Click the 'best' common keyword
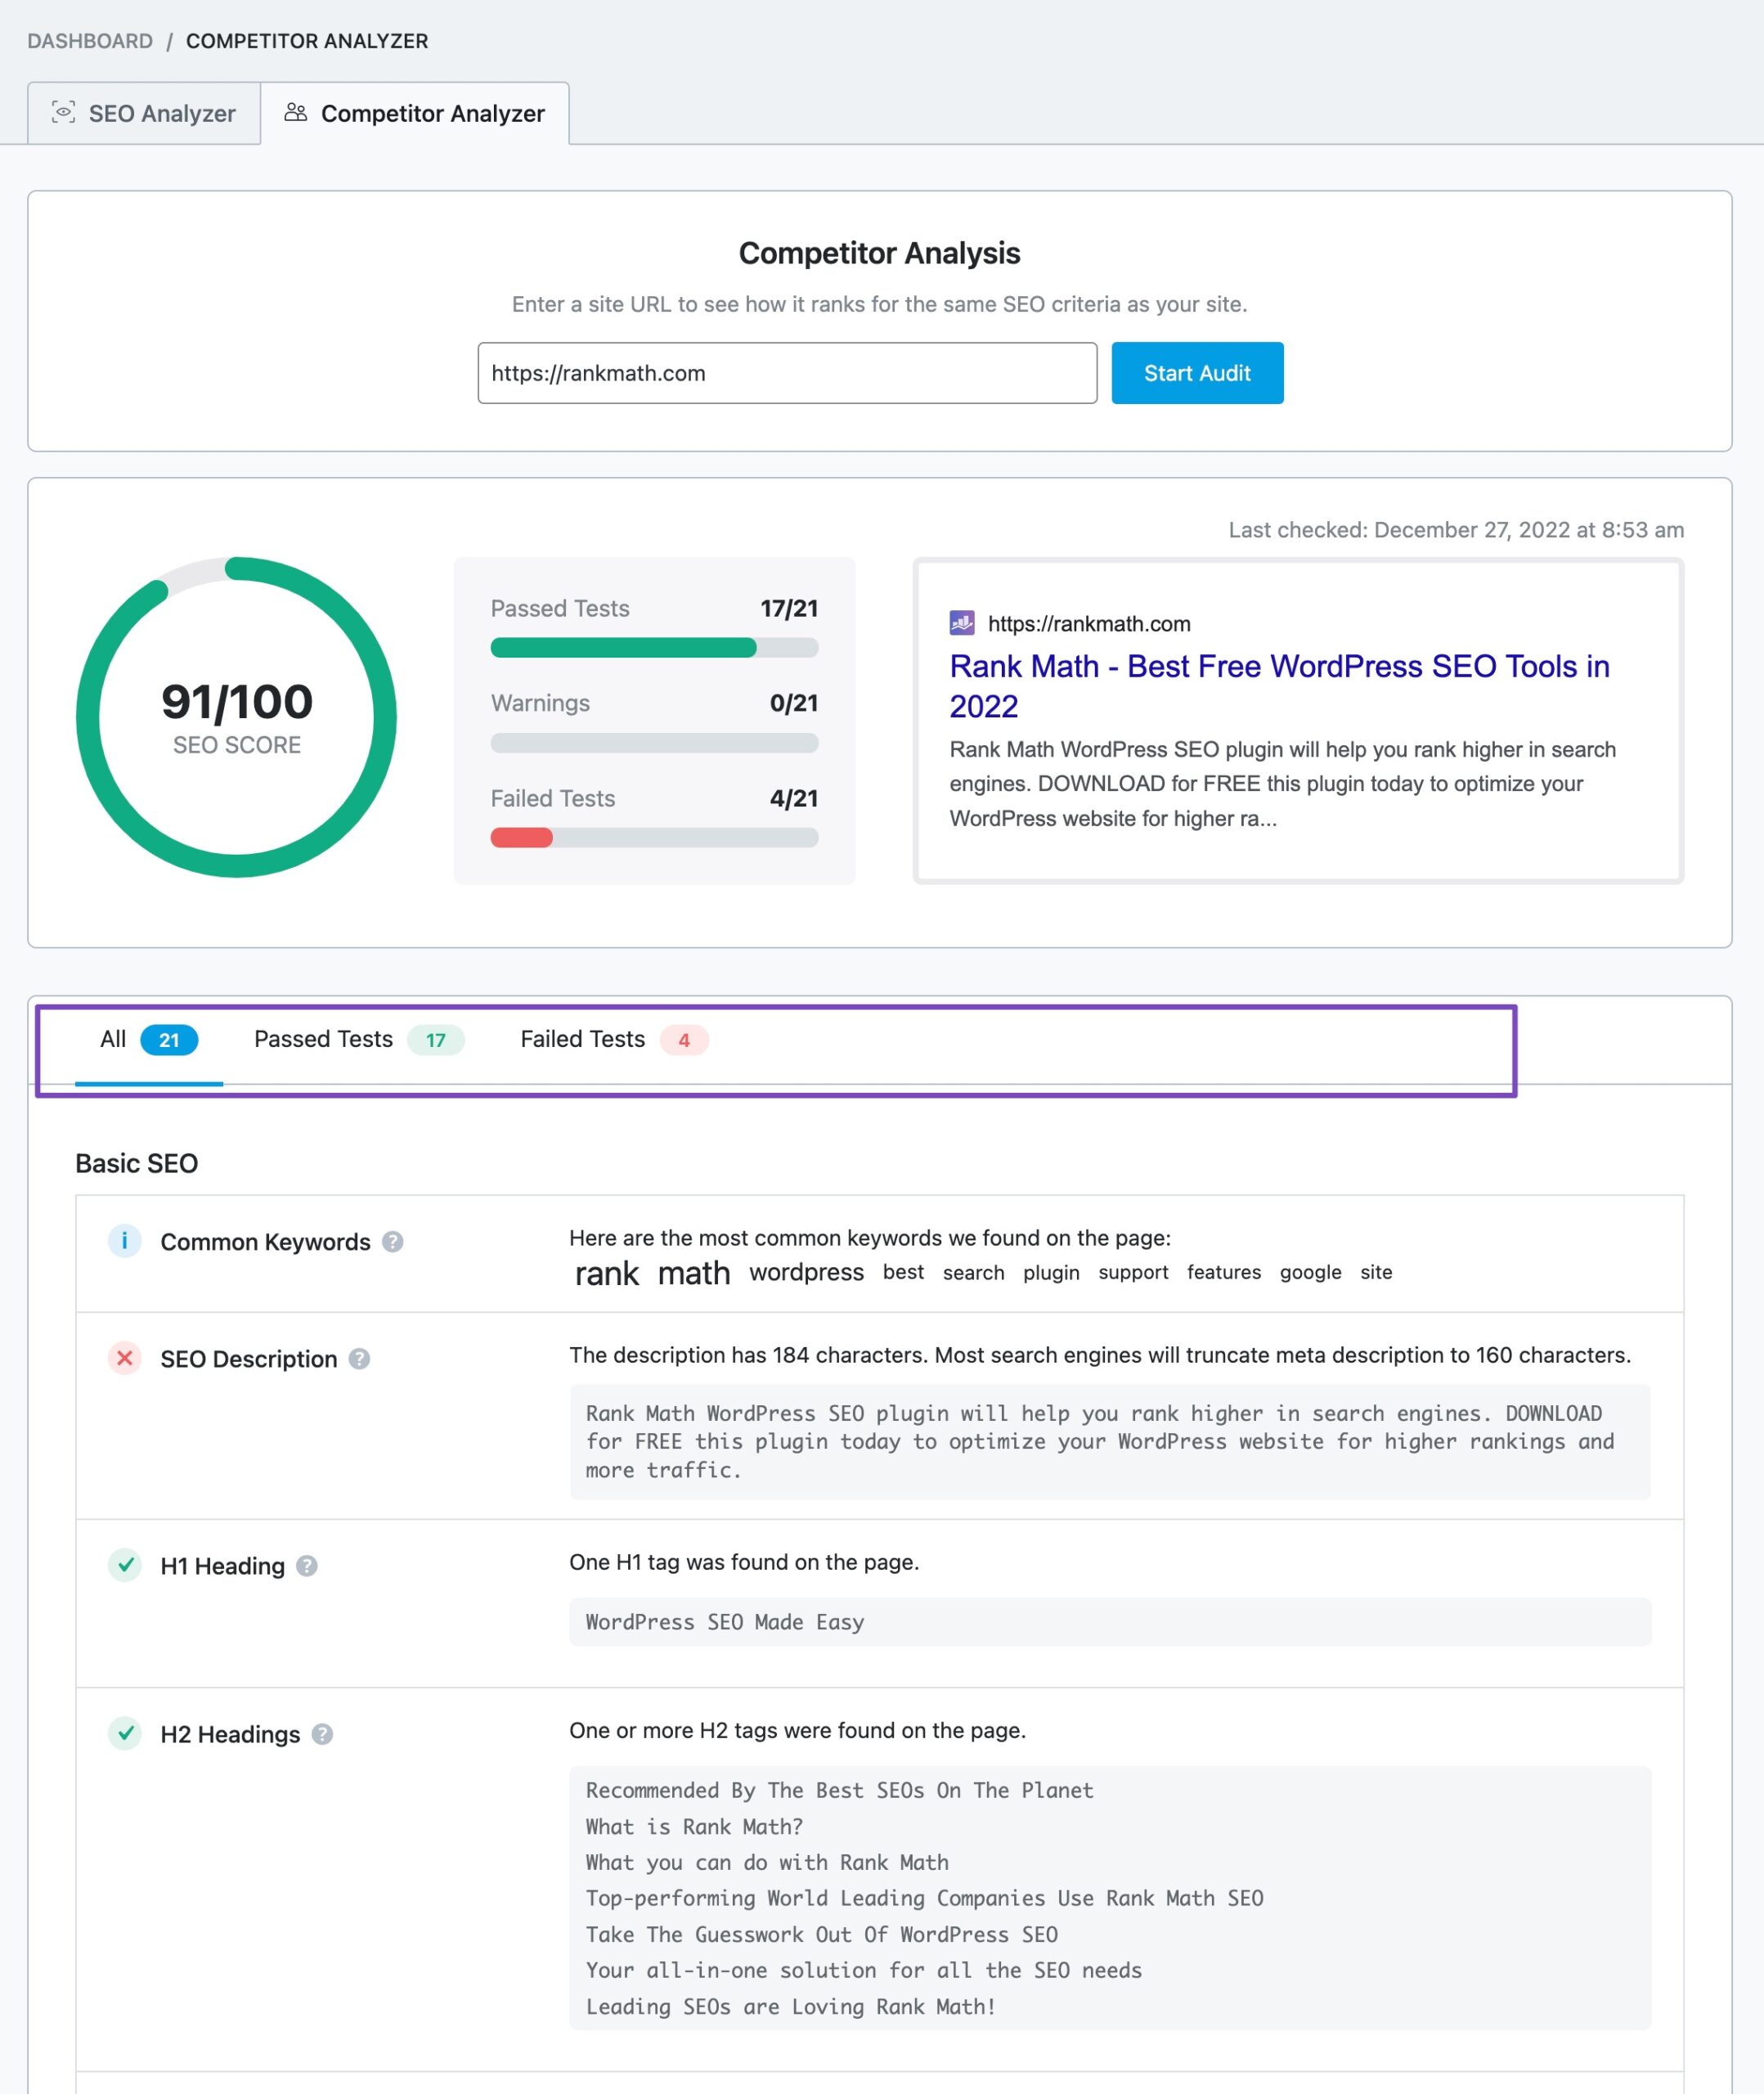Viewport: 1764px width, 2094px height. pyautogui.click(x=903, y=1272)
